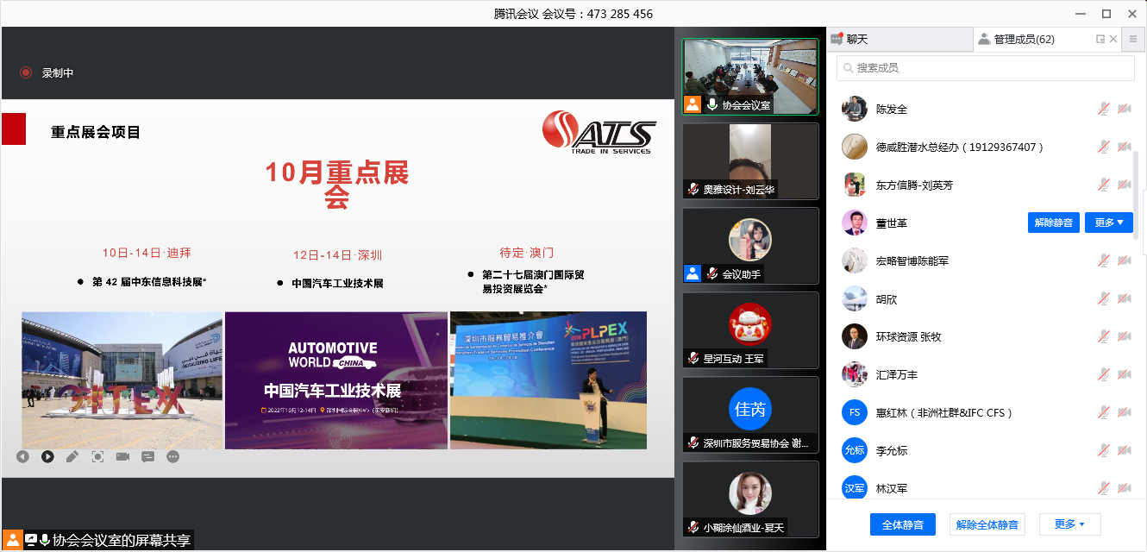Viewport: 1147px width, 552px height.
Task: Click 环球资源 张牧's avatar
Action: click(x=854, y=336)
